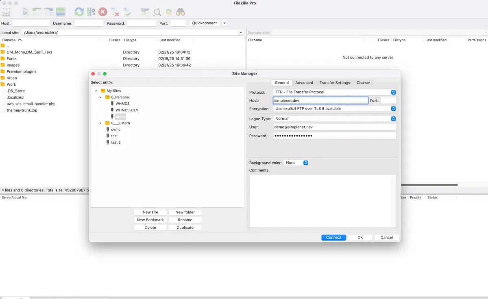
Task: Open the Site Manager icon
Action: coord(7,11)
